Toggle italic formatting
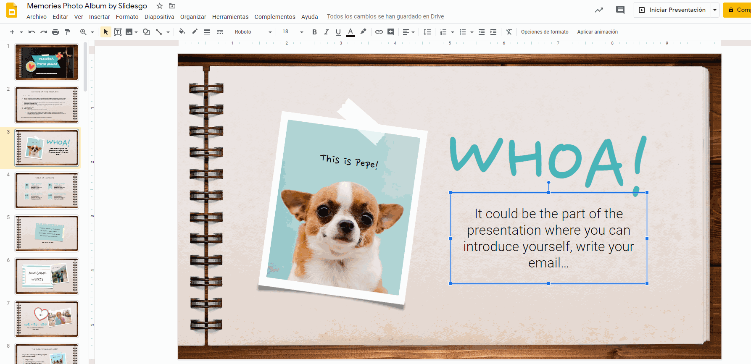This screenshot has height=364, width=751. click(326, 32)
